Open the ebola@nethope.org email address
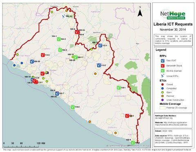The height and width of the screenshot is (152, 196). coord(164,118)
